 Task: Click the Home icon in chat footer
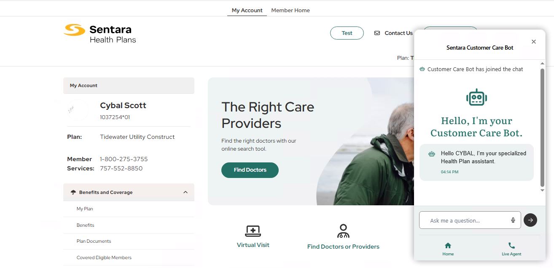[x=448, y=246]
